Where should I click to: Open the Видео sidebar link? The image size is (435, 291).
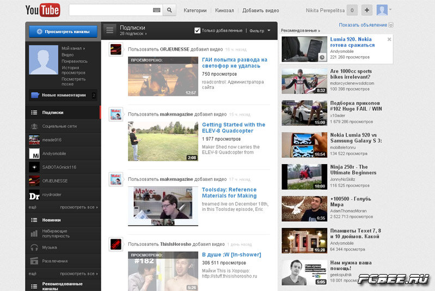68,54
